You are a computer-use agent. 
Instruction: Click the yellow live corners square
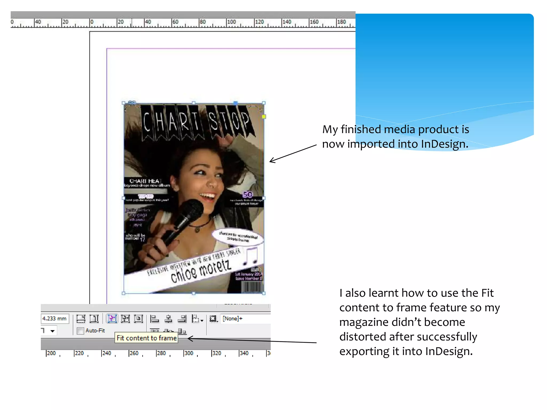[264, 116]
